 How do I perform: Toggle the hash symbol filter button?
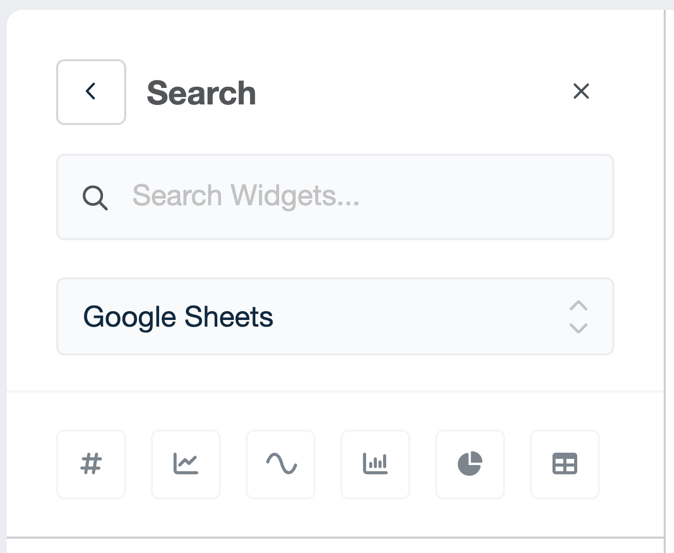91,464
